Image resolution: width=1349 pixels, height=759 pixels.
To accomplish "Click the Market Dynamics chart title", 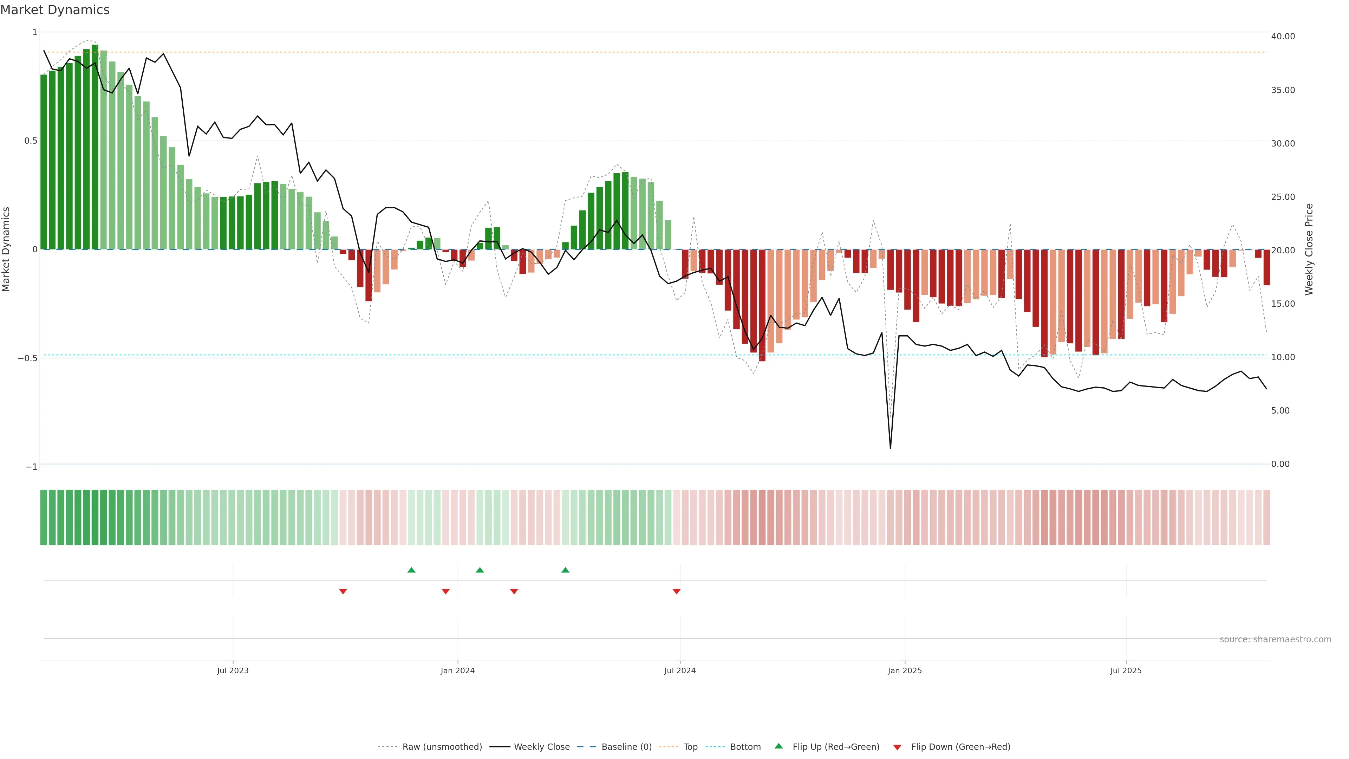I will [x=55, y=10].
